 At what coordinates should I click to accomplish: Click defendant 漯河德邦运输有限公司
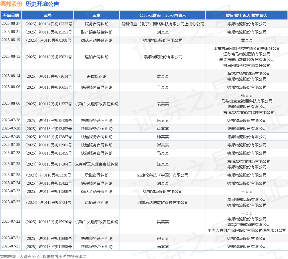click(x=247, y=199)
